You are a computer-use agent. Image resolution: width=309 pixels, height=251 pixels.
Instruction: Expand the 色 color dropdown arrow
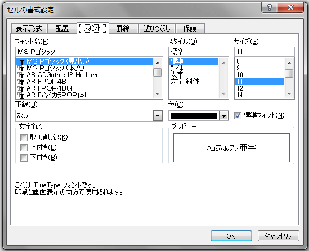point(223,116)
